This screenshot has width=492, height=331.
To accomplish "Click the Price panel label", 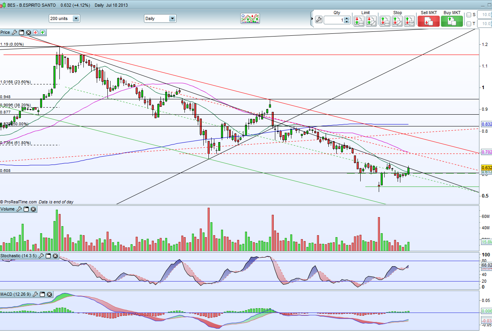I will [x=5, y=33].
